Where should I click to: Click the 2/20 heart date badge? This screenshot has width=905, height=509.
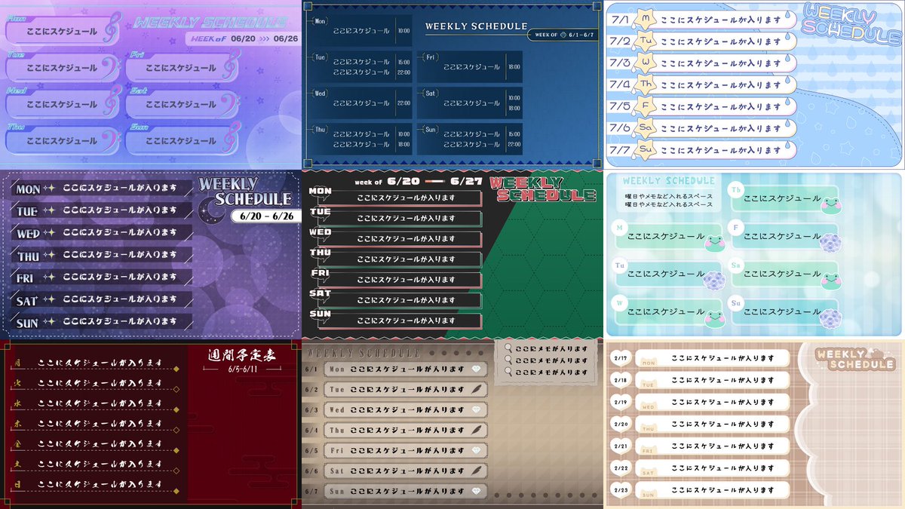pos(621,425)
